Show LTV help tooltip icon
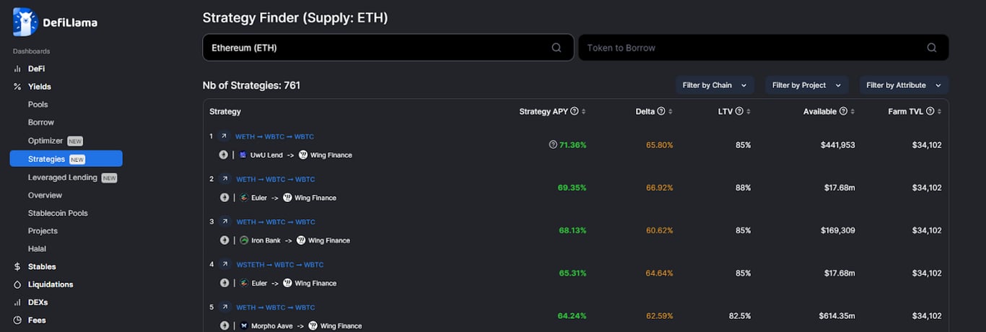The image size is (986, 332). point(740,112)
